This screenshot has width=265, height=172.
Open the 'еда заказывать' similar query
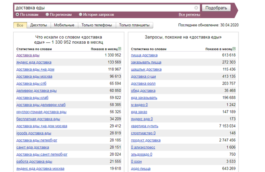(144, 98)
